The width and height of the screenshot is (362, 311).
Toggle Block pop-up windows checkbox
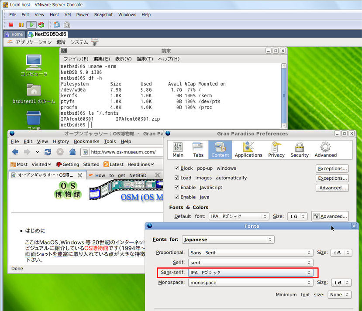point(176,168)
